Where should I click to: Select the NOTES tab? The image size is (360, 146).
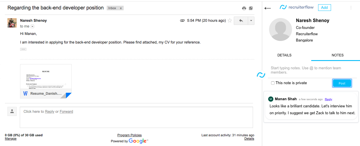pyautogui.click(x=337, y=55)
